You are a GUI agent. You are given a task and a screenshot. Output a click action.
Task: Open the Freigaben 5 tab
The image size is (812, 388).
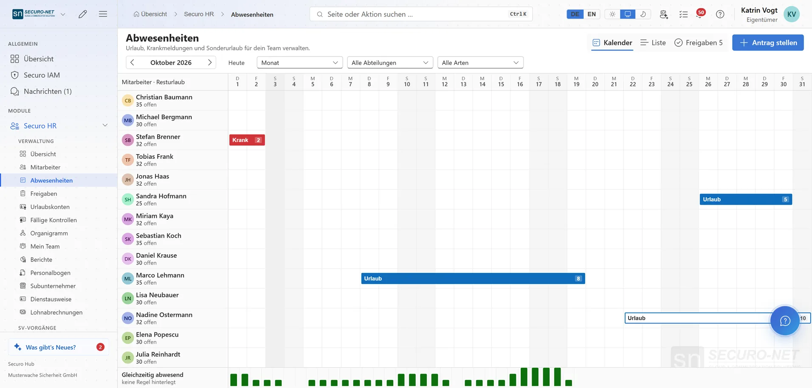pyautogui.click(x=699, y=42)
